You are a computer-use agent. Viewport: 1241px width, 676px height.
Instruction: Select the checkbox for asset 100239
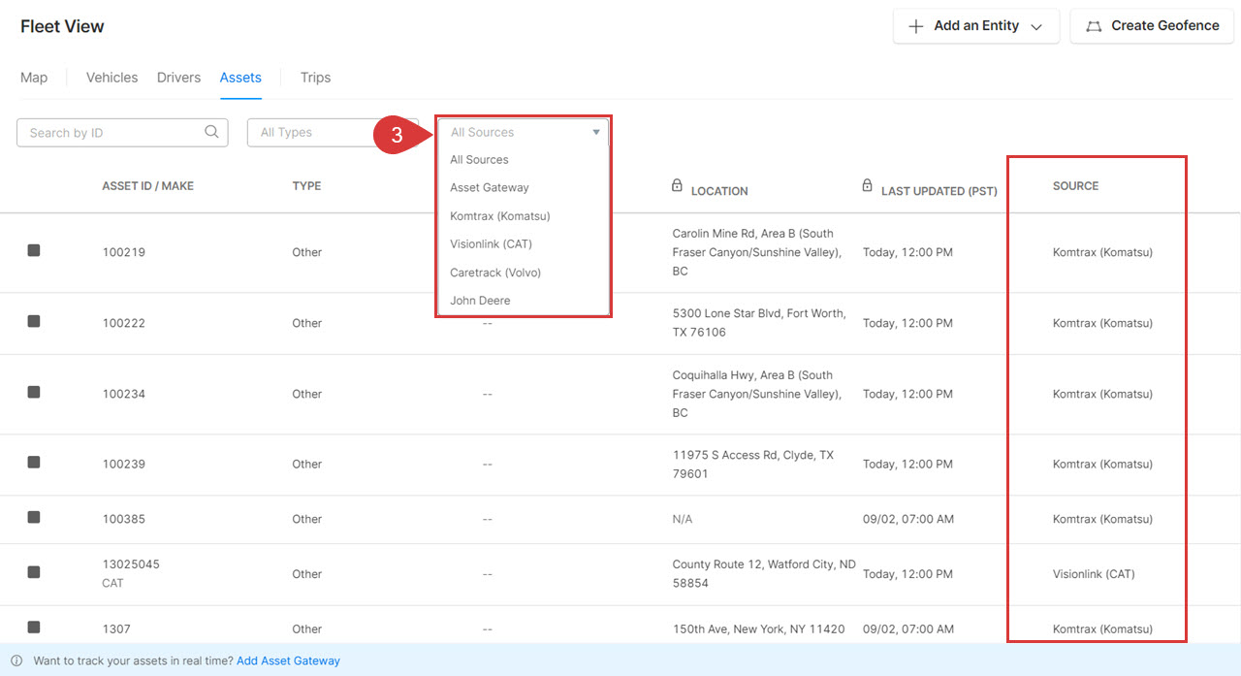[34, 462]
